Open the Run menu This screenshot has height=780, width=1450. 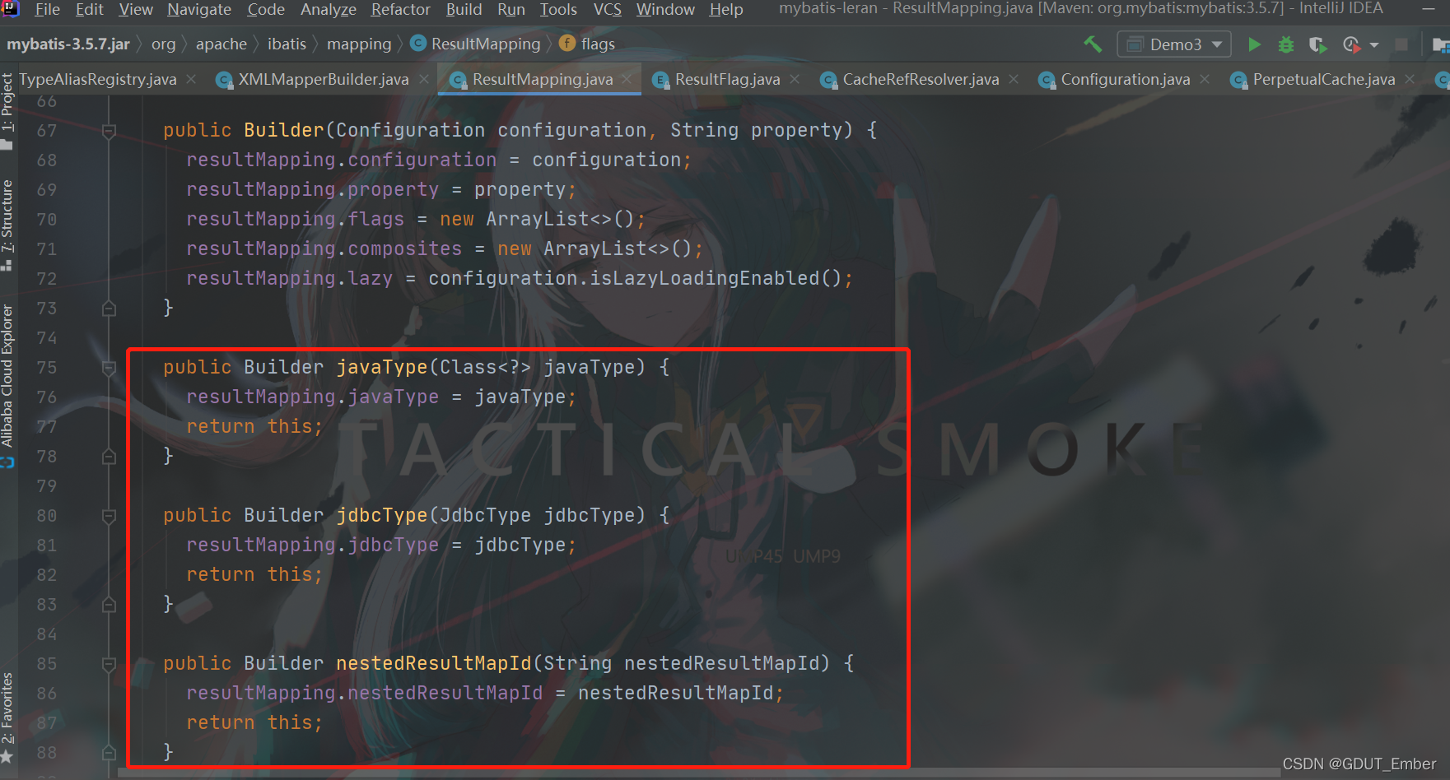click(x=511, y=9)
